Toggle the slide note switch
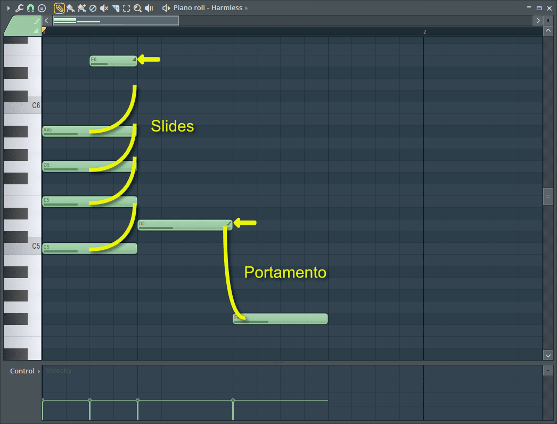The image size is (557, 424). tap(36, 31)
